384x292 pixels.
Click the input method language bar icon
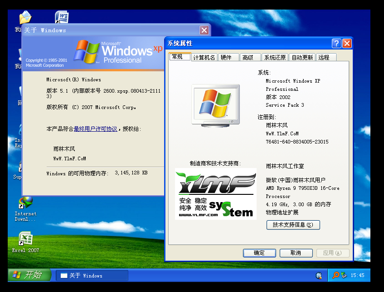(x=319, y=276)
